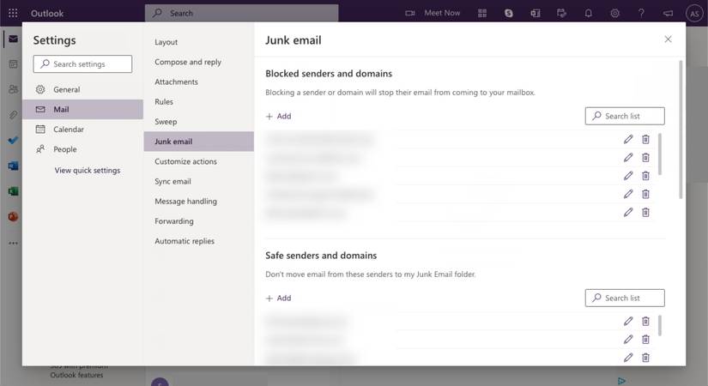708x386 pixels.
Task: Click the blocked senders list scrollbar
Action: click(x=660, y=154)
